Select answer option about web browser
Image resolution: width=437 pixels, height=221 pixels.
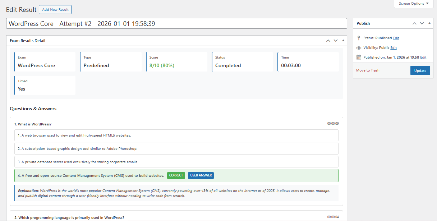click(x=176, y=135)
